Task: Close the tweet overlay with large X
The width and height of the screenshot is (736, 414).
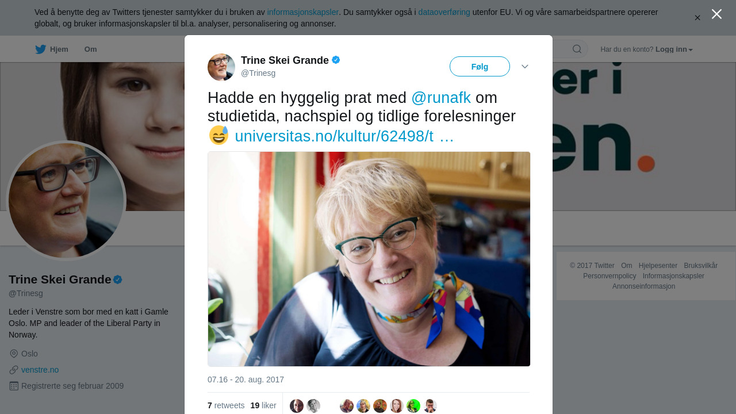Action: (716, 14)
